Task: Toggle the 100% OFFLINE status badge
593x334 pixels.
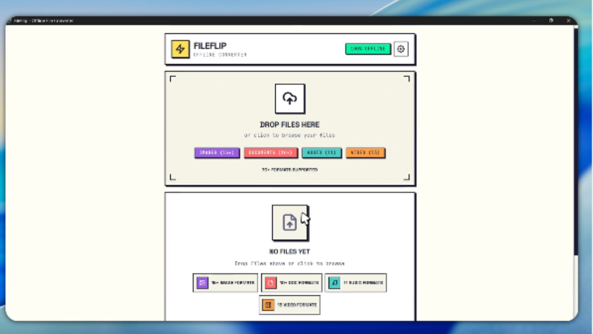Action: click(368, 49)
